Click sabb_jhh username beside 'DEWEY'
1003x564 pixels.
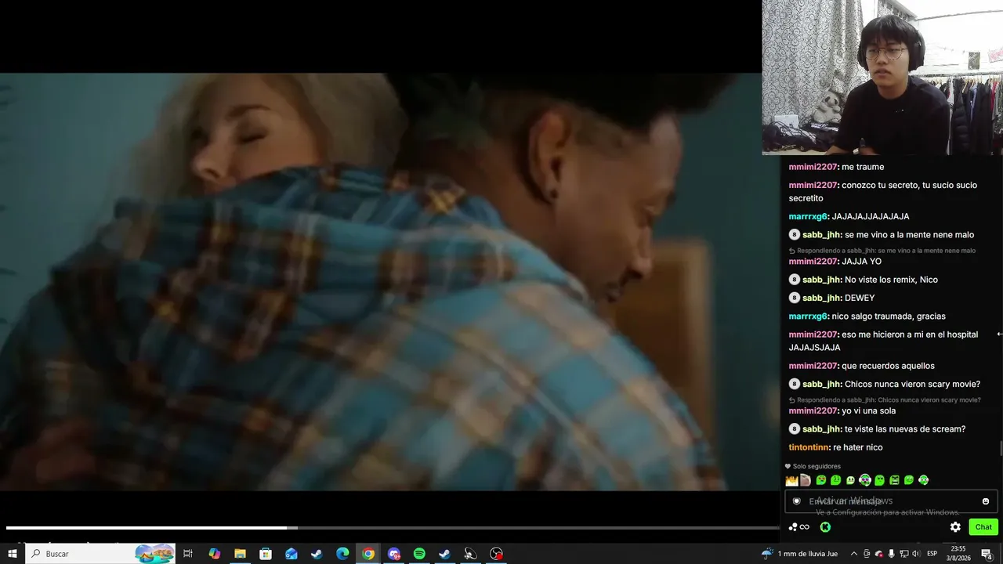point(821,298)
